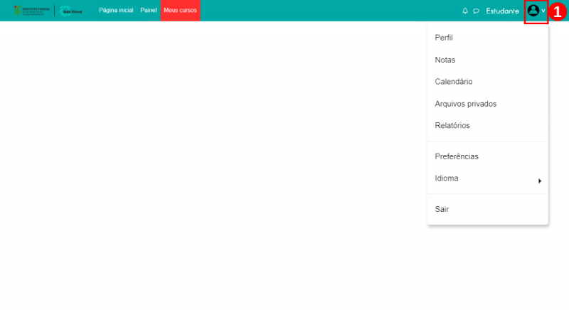This screenshot has width=569, height=310.
Task: Open Relatórios from the user menu
Action: pos(488,125)
